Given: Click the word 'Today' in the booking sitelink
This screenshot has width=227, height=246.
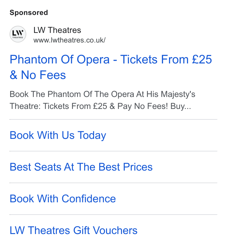Looking at the screenshot, I should click(92, 135).
